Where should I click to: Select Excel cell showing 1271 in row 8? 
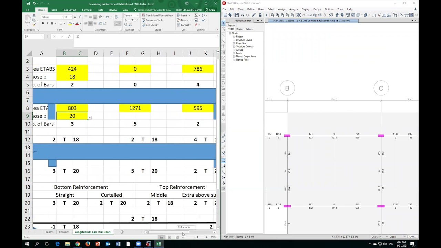(135, 108)
